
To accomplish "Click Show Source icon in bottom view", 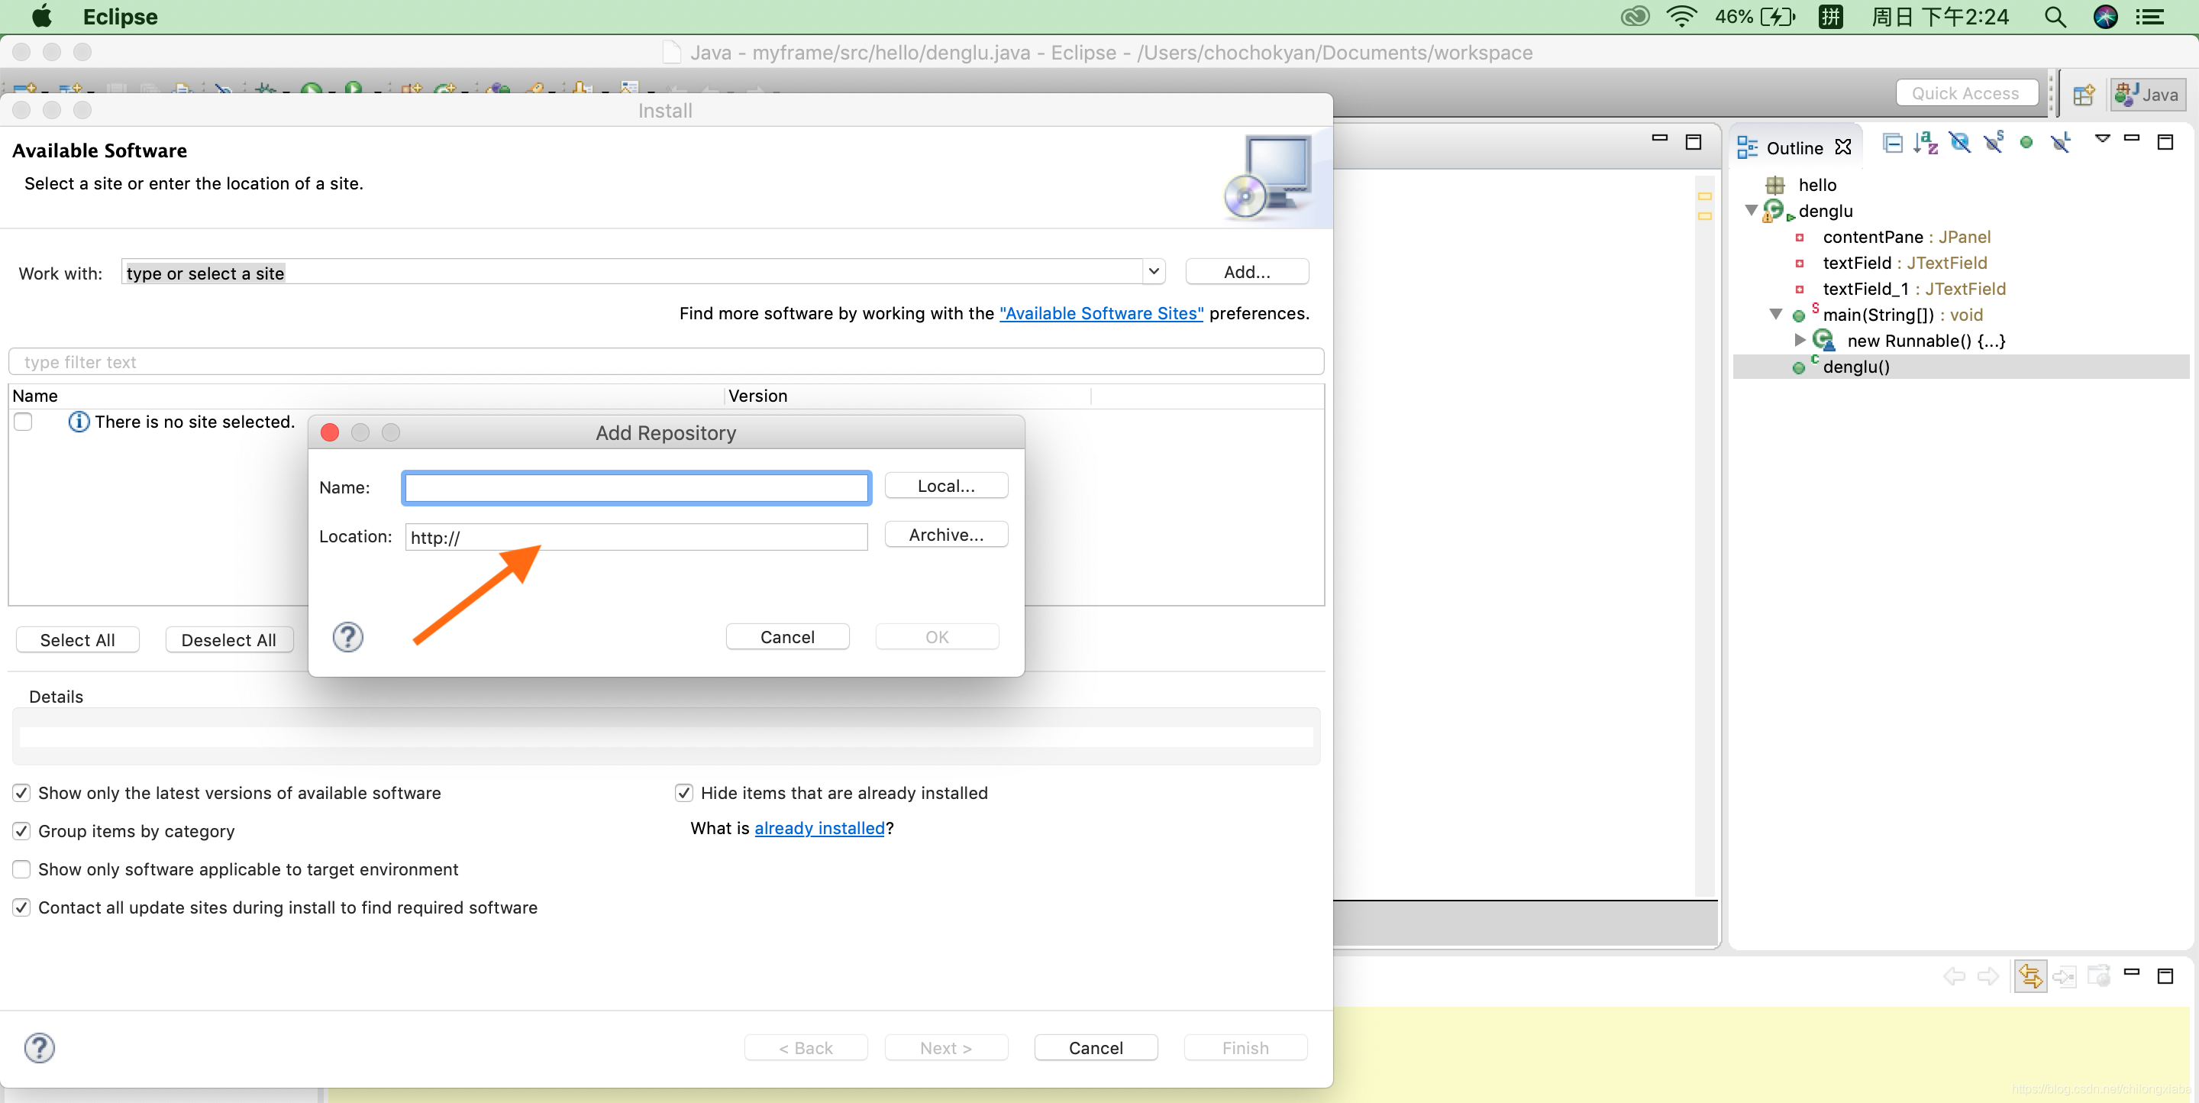I will pyautogui.click(x=2064, y=975).
